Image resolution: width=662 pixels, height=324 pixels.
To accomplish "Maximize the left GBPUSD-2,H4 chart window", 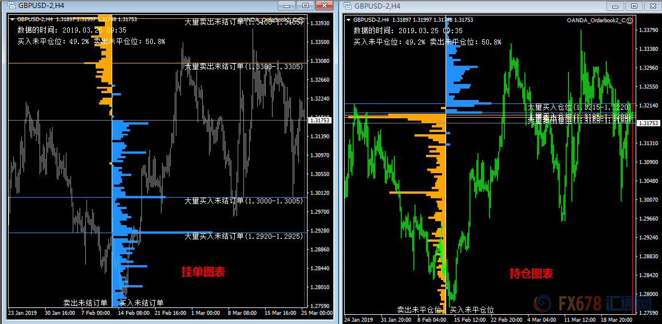I will coord(306,6).
